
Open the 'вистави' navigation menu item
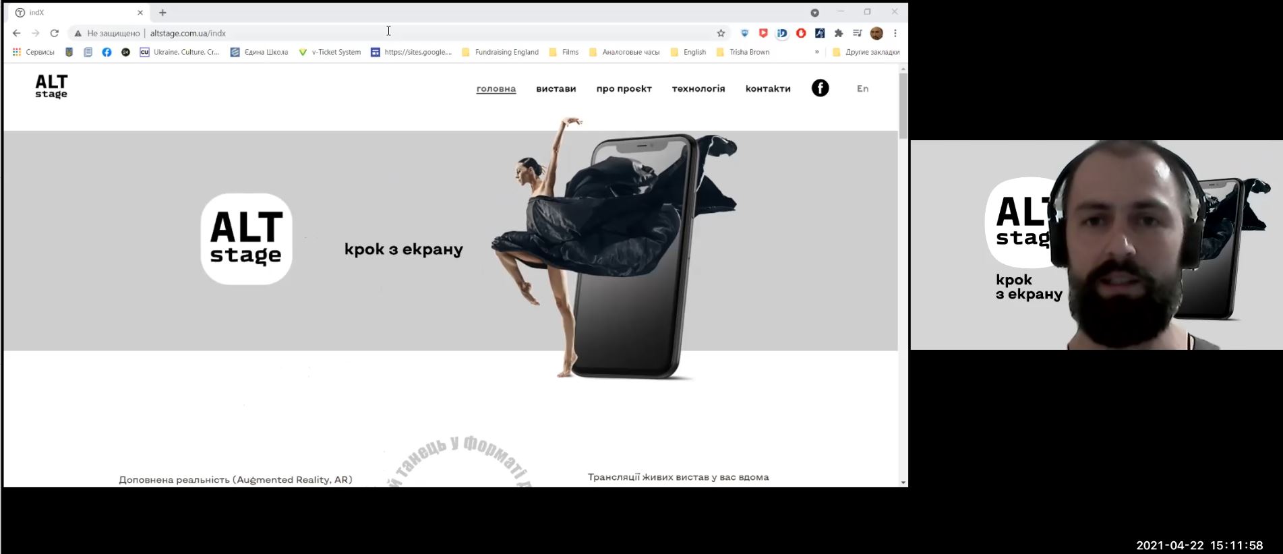pos(556,88)
